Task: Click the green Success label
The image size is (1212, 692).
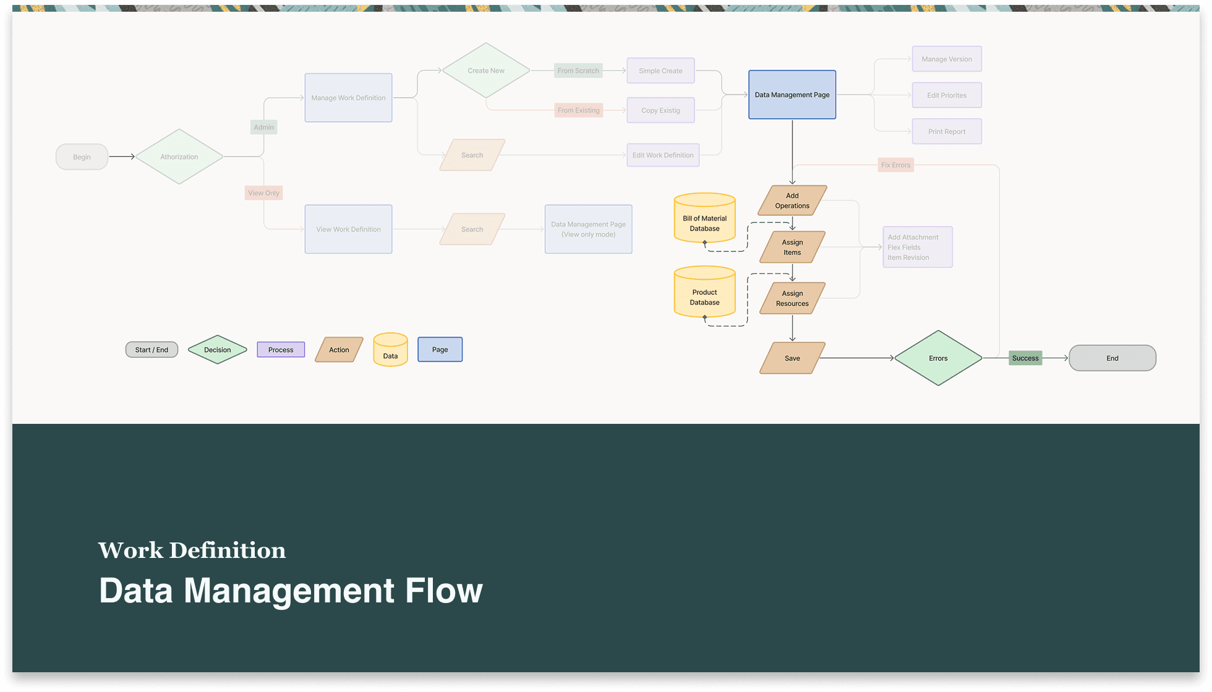Action: (x=1025, y=358)
